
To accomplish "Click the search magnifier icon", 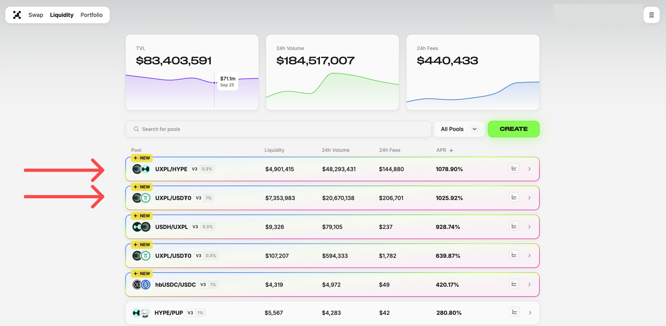I will click(136, 129).
